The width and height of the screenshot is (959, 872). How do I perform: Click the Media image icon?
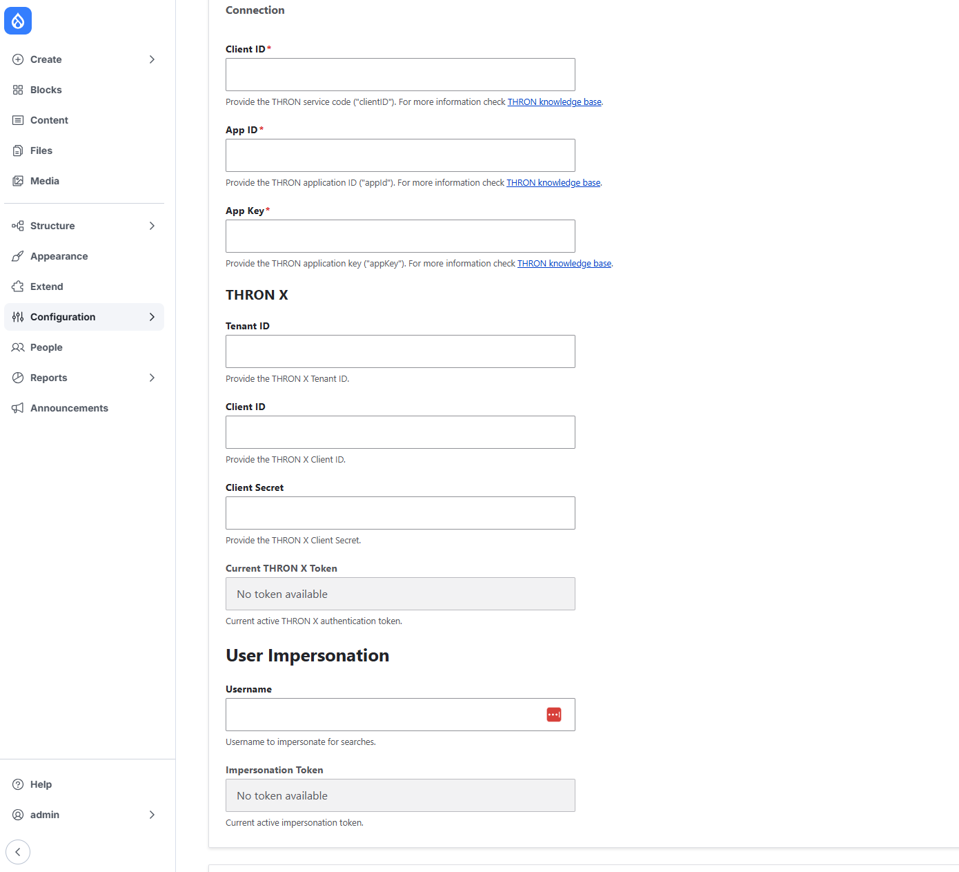click(18, 181)
